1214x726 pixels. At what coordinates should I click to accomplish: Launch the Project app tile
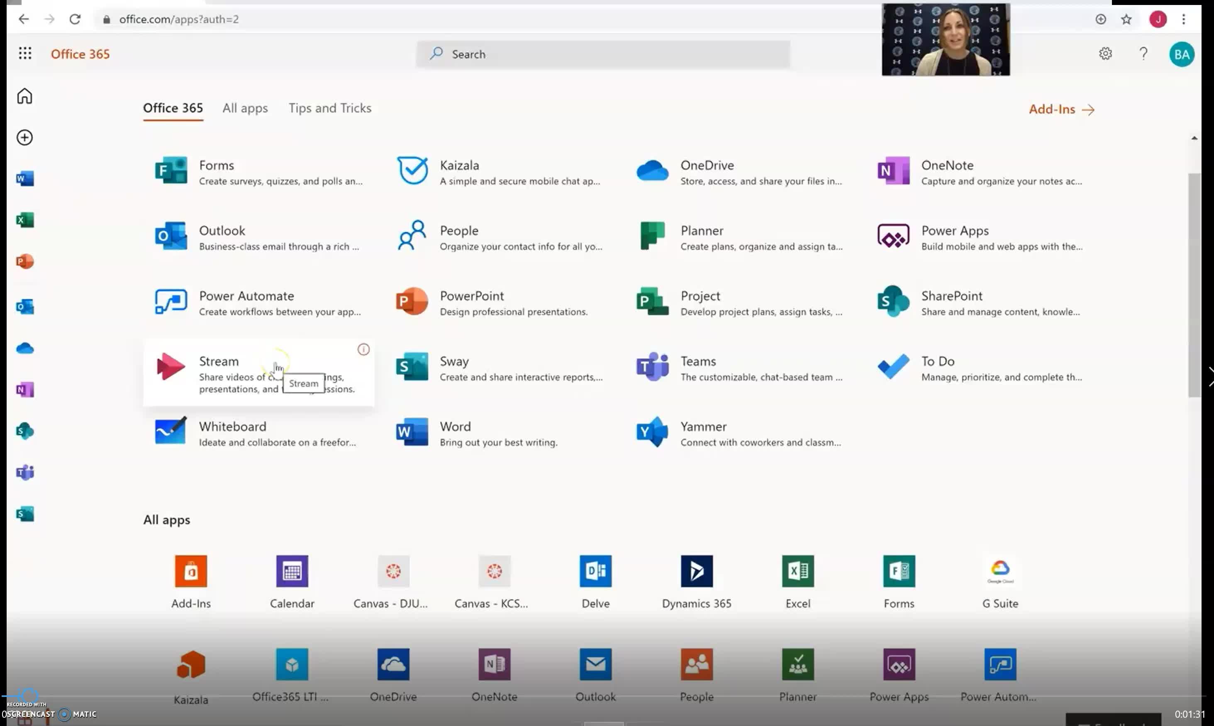[x=740, y=303]
